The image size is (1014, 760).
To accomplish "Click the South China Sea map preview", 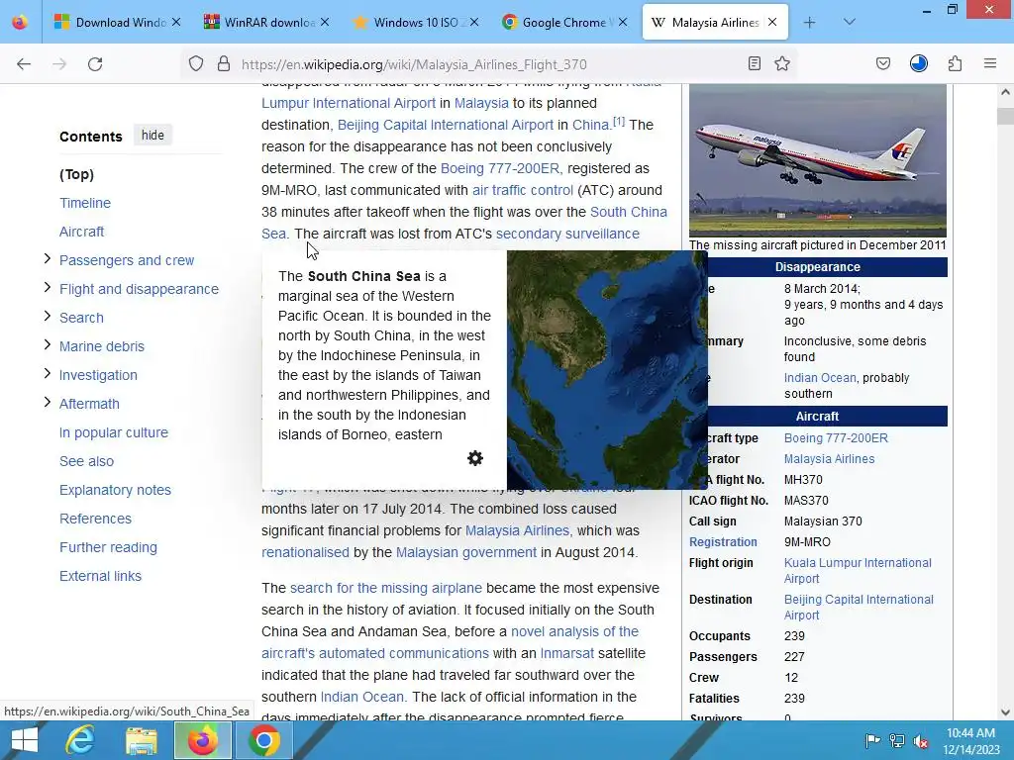I will 607,370.
